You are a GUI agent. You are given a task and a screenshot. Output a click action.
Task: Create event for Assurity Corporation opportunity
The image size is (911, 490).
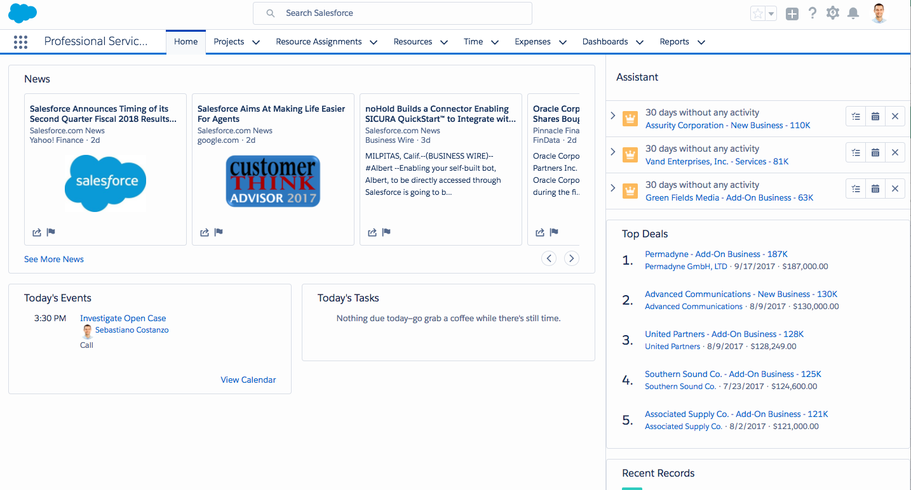point(875,116)
